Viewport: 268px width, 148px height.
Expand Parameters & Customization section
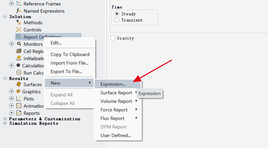click(x=5, y=119)
